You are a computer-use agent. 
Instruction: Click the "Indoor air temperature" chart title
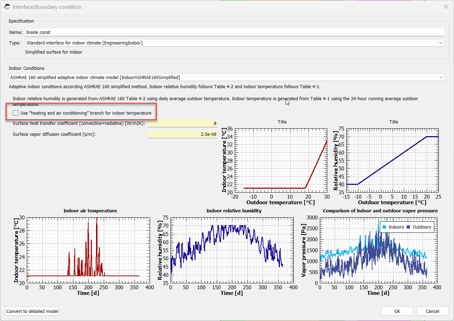point(90,211)
